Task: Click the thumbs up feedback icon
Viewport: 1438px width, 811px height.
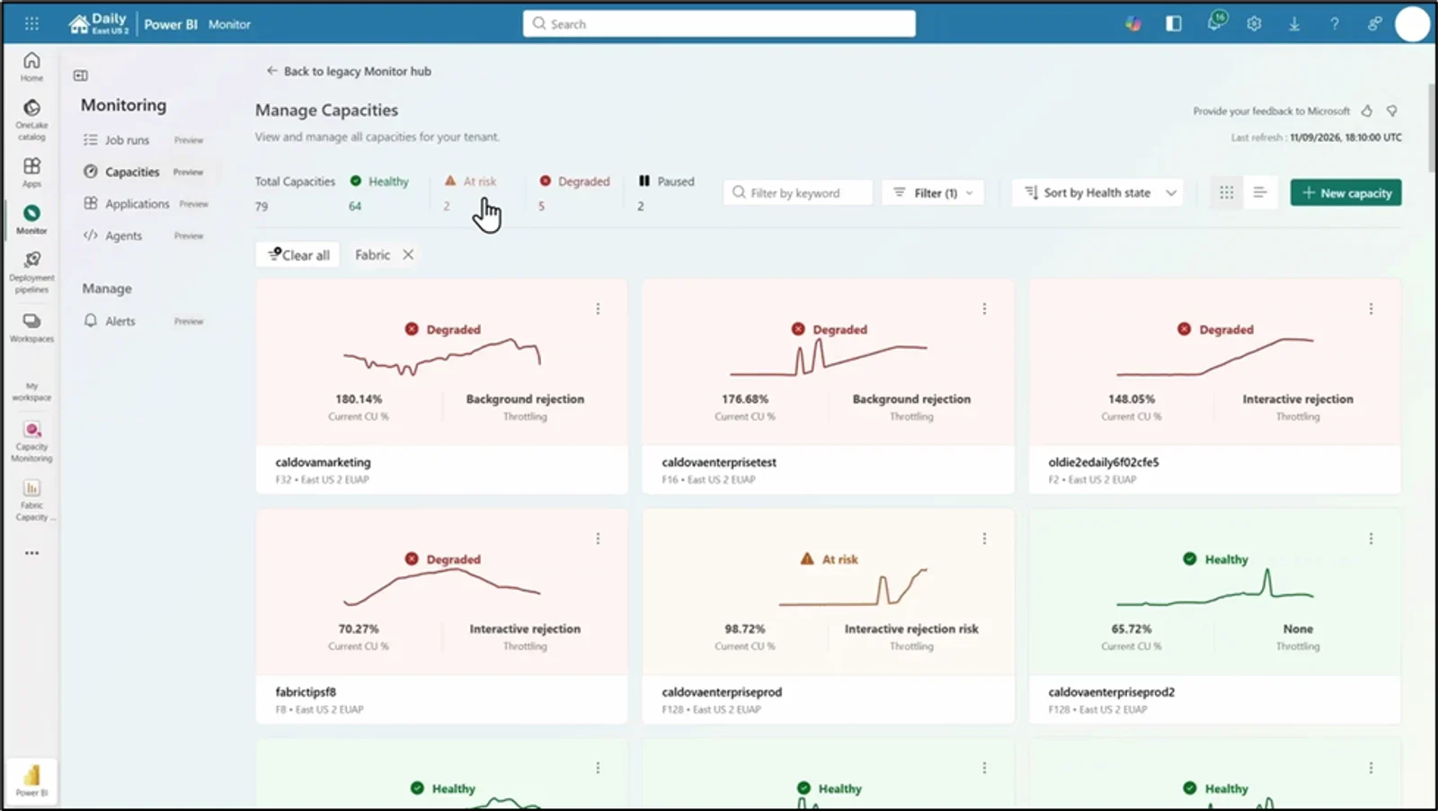Action: tap(1367, 111)
